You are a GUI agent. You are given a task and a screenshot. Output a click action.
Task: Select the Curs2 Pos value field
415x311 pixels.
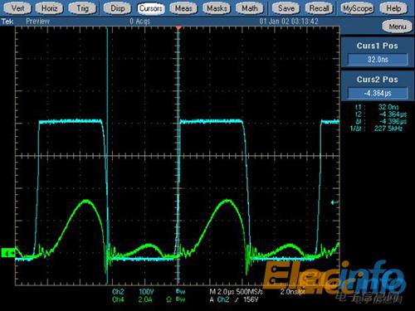pyautogui.click(x=378, y=93)
